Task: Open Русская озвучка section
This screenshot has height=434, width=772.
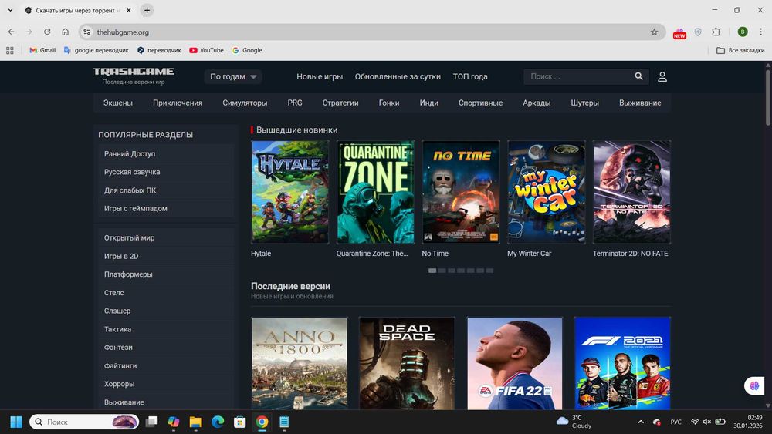Action: pyautogui.click(x=166, y=172)
